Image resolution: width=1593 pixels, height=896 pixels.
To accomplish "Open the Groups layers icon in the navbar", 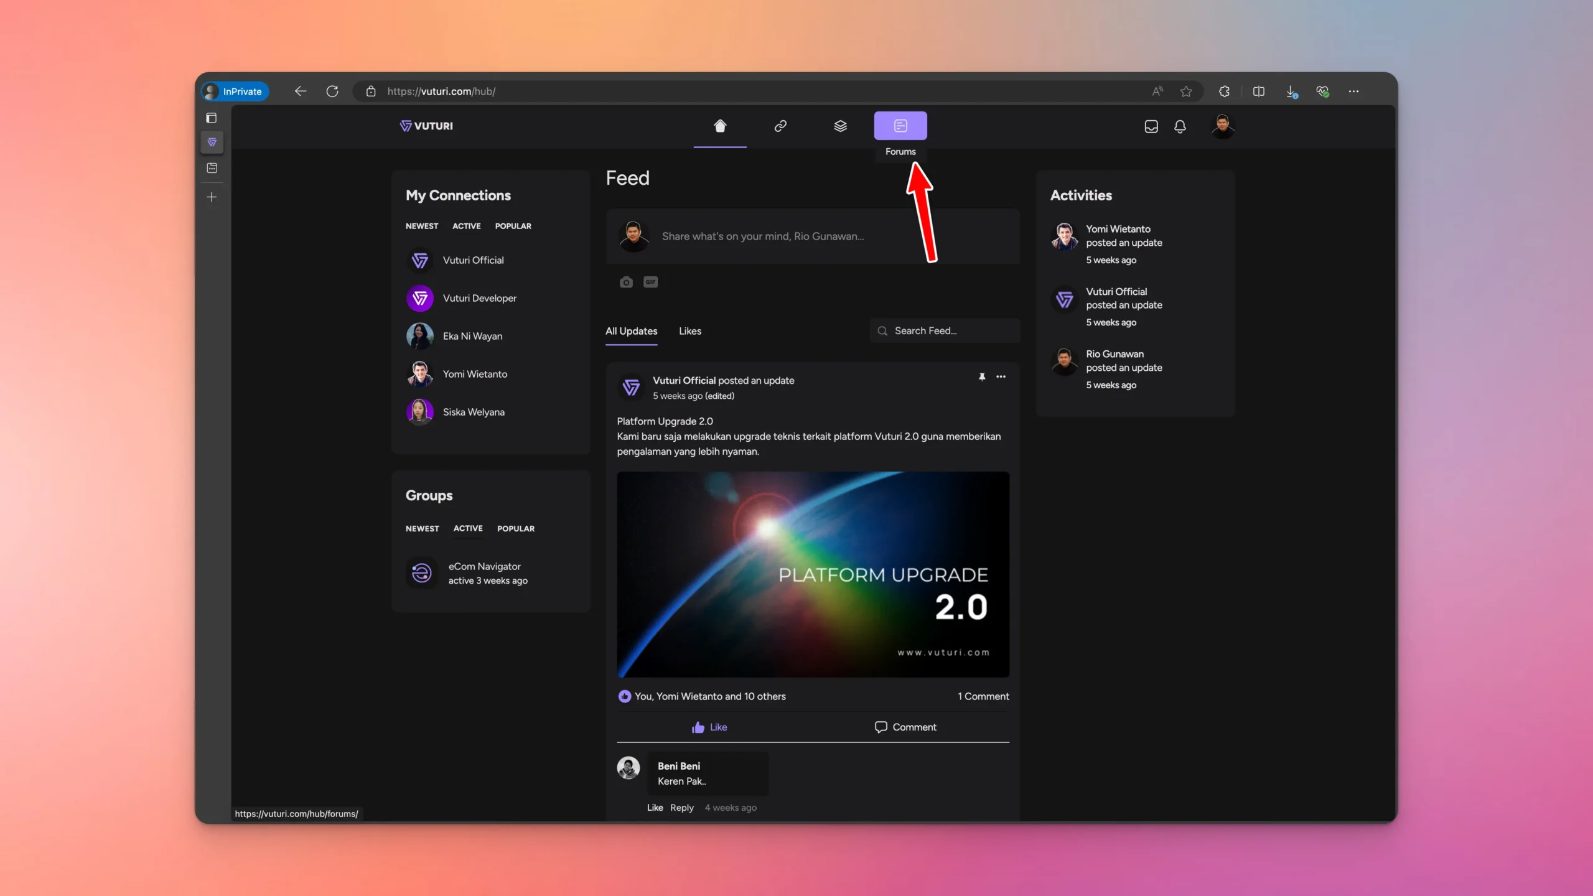I will coord(840,126).
